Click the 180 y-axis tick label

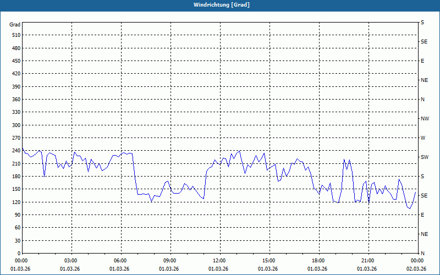16,176
